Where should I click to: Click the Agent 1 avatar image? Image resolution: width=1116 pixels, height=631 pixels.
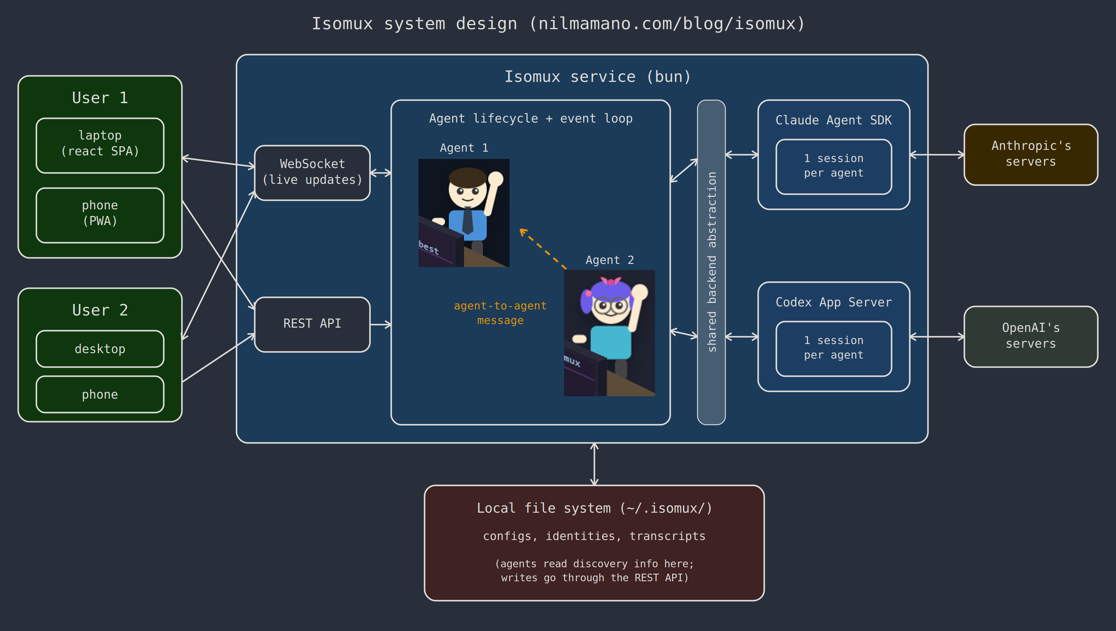[x=464, y=213]
